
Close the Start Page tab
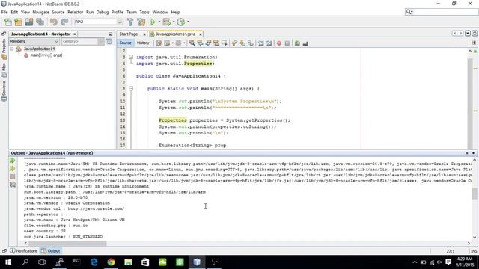(x=144, y=34)
